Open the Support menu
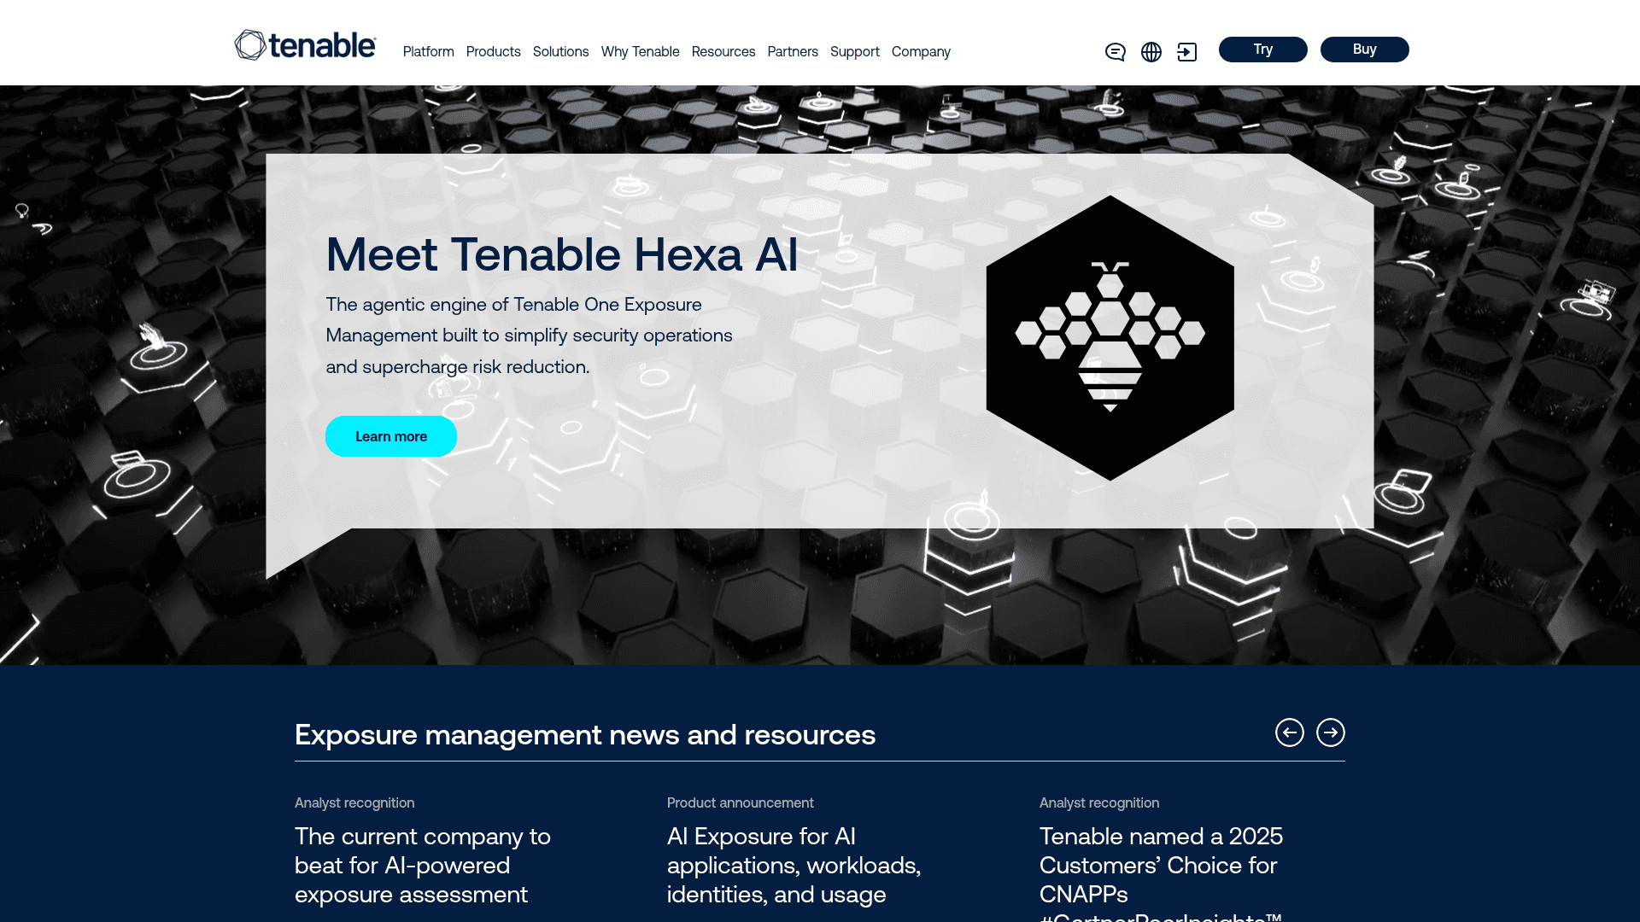 855,52
